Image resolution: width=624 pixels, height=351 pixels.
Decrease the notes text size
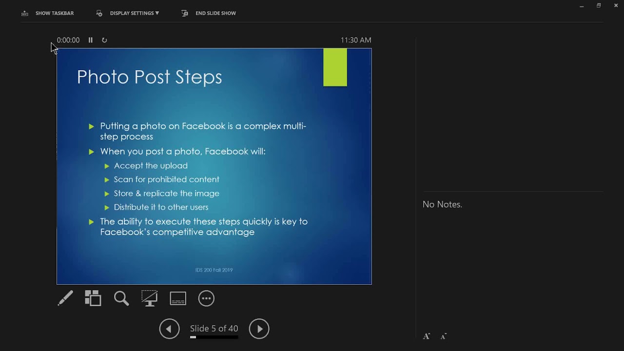pyautogui.click(x=444, y=336)
